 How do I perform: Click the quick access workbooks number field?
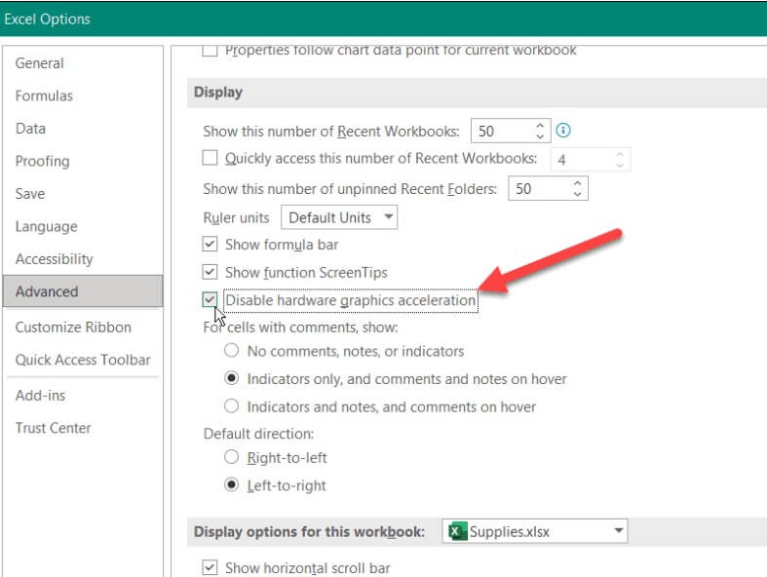582,160
